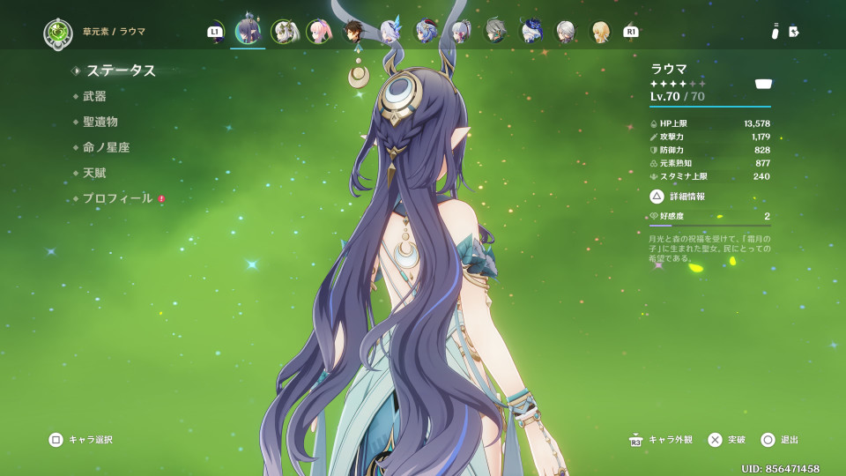Click the cross button icon for 突破
Viewport: 846px width, 476px height.
[715, 440]
